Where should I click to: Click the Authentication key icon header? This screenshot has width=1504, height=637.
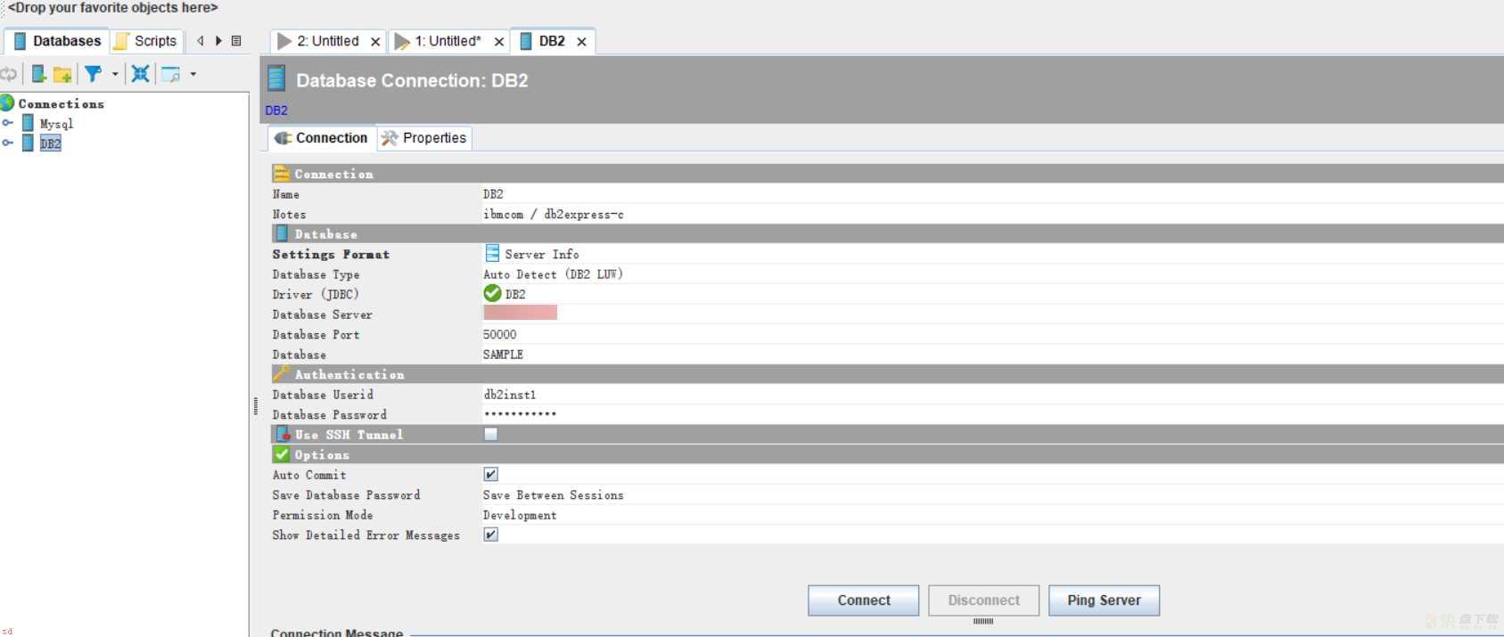[x=282, y=373]
